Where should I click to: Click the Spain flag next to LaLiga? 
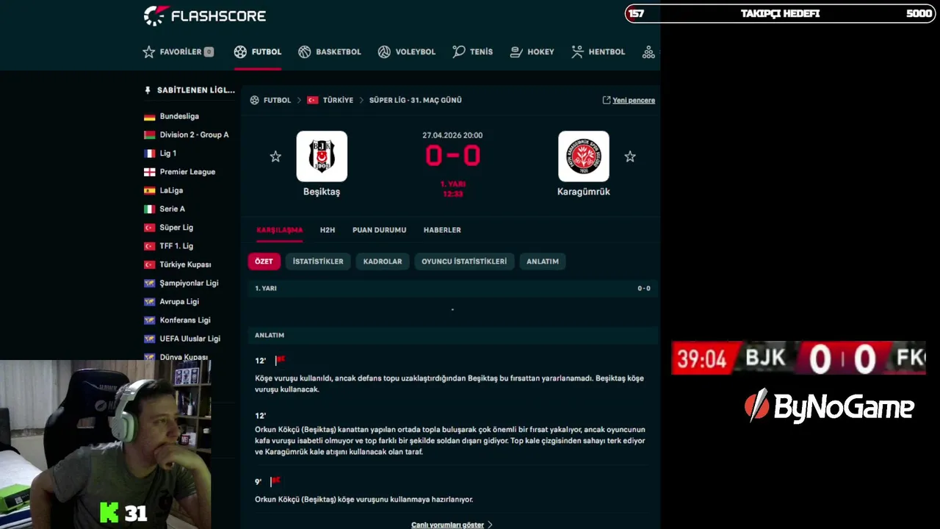tap(149, 190)
